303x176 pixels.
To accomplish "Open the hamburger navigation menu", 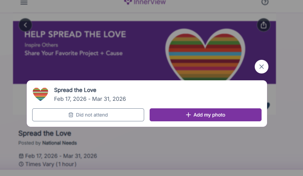I will click(24, 2).
